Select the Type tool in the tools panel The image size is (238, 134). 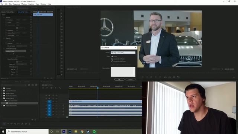(29, 124)
